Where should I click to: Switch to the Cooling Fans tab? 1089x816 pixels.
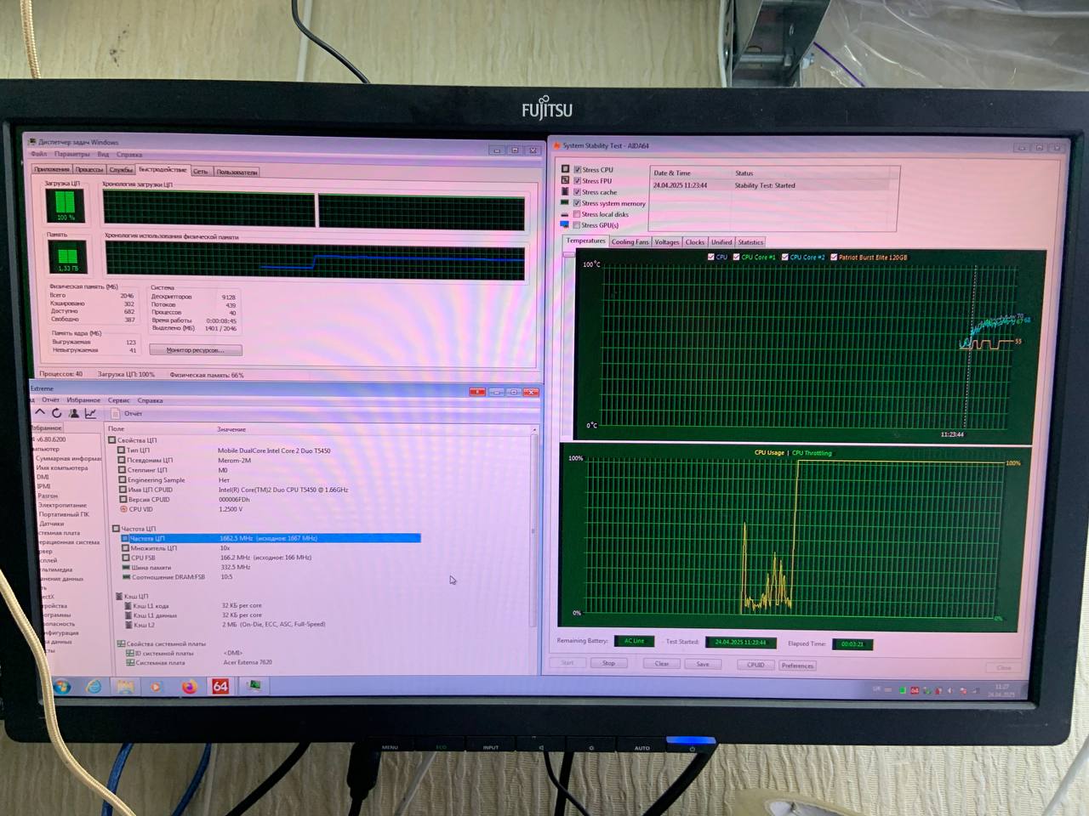(630, 242)
